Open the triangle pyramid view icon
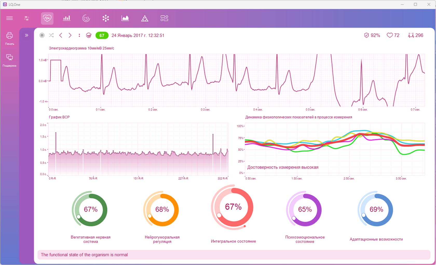436x265 pixels. [145, 18]
